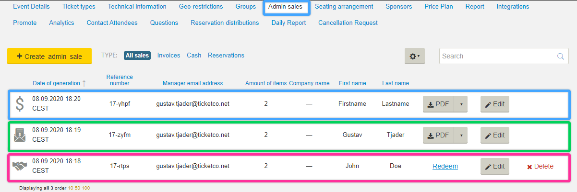This screenshot has height=192, width=577.
Task: Download the PDF for Firstname Lastname
Action: pos(438,104)
